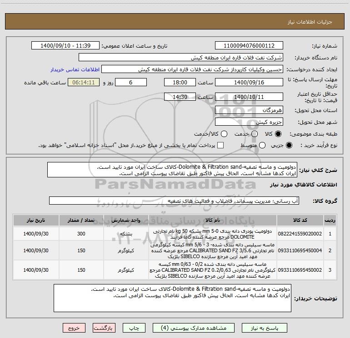
Task: Click the CALIBRATED SAND FZ 0.2/0.63 cell
Action: (x=213, y=270)
